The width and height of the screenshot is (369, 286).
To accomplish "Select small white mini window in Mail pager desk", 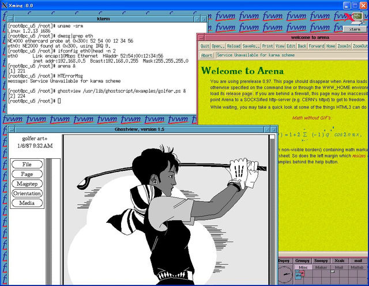I will (333, 272).
